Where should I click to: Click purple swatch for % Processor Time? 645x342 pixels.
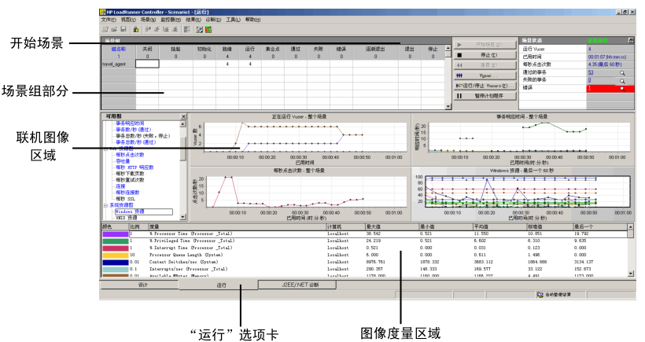click(115, 234)
